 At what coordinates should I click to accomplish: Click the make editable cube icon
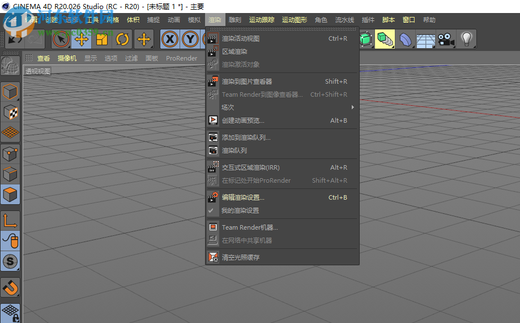10,92
